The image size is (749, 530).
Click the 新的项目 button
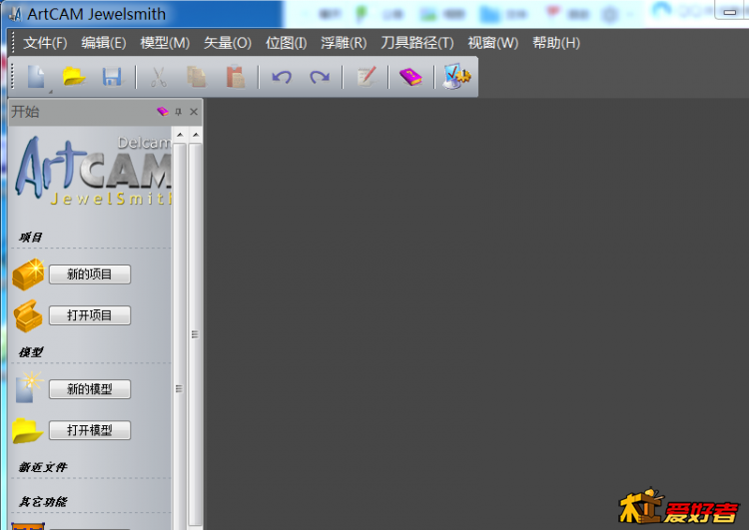pos(90,274)
